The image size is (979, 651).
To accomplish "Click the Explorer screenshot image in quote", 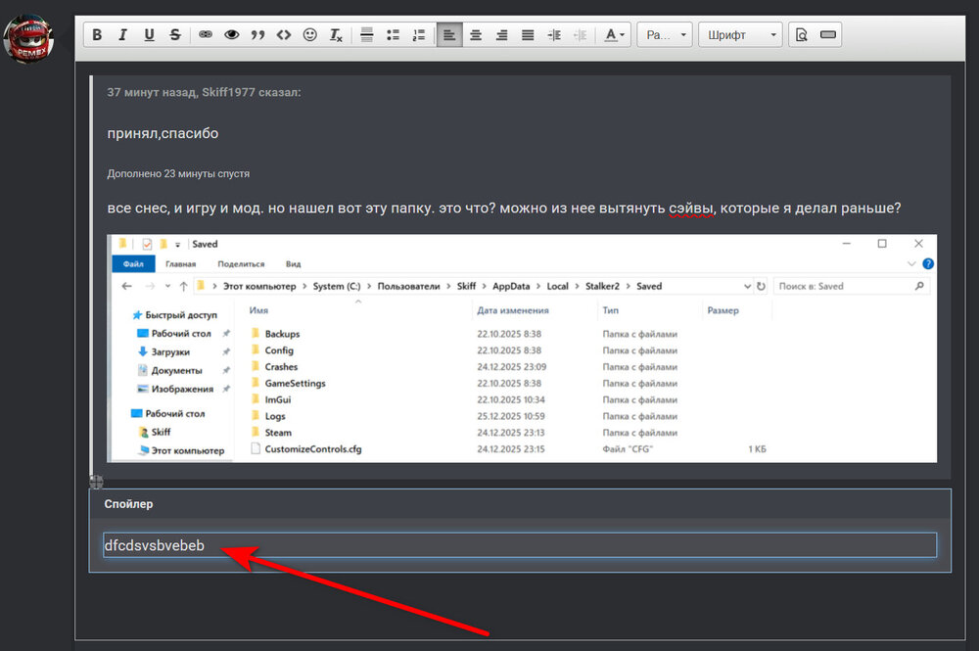I will tap(524, 348).
